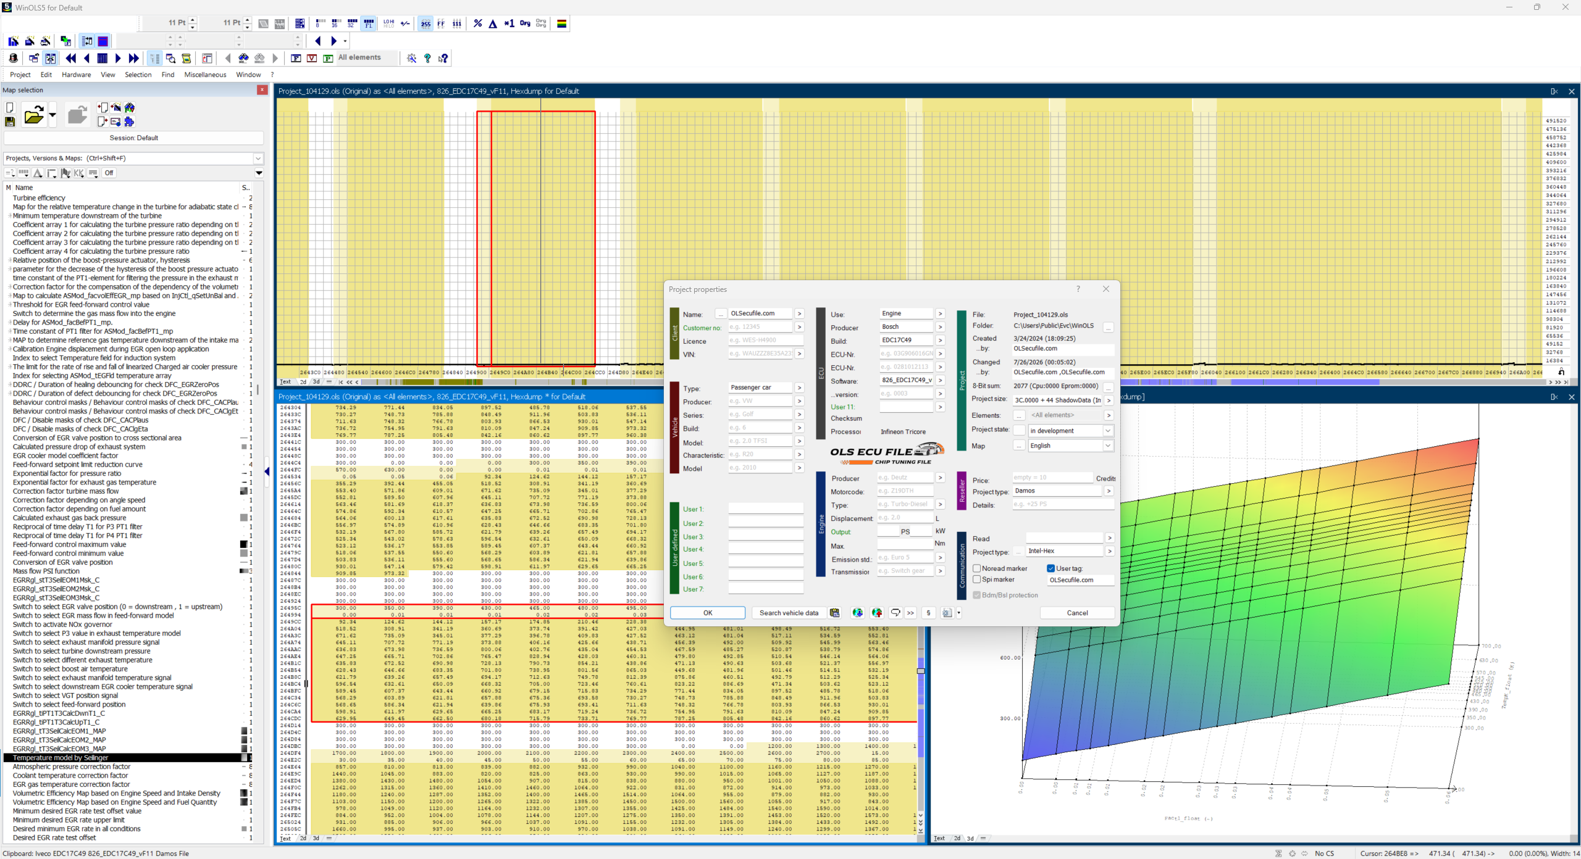Screen dimensions: 1581x859
Task: Click Cancel in Project properties dialog
Action: coord(1077,613)
